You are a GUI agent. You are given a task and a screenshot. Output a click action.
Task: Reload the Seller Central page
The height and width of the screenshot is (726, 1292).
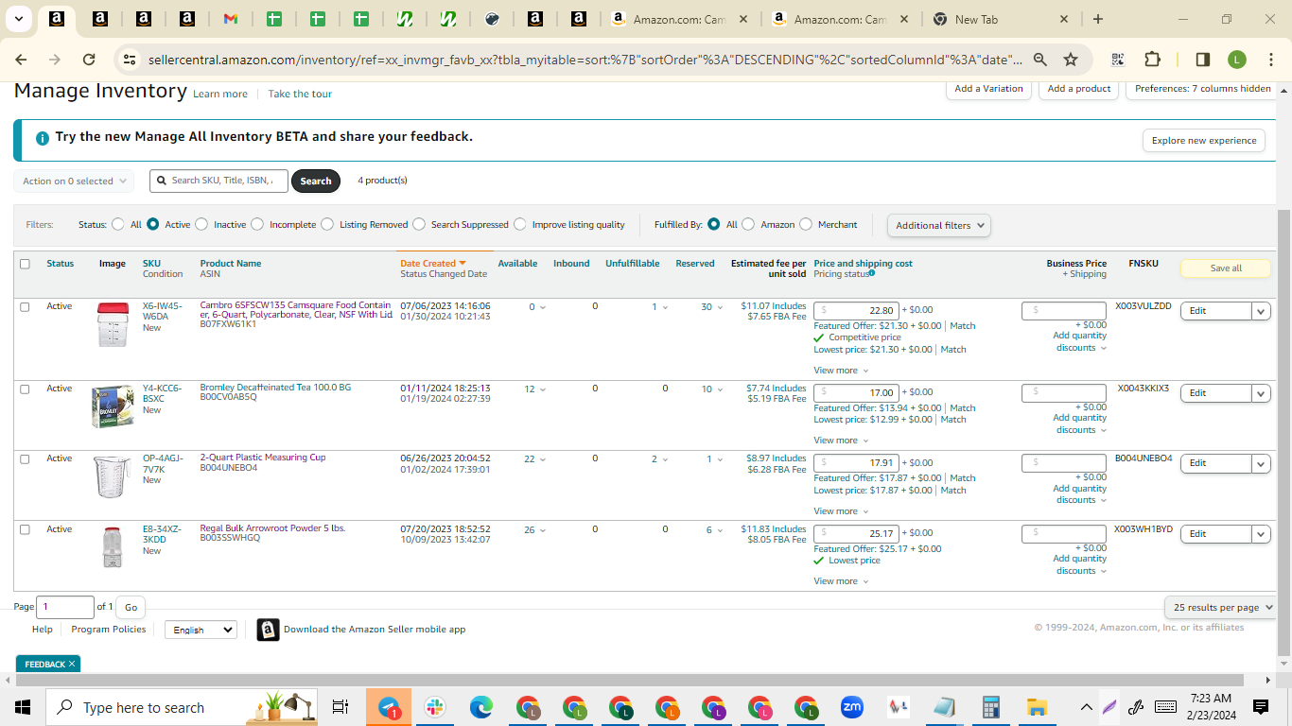(x=89, y=60)
